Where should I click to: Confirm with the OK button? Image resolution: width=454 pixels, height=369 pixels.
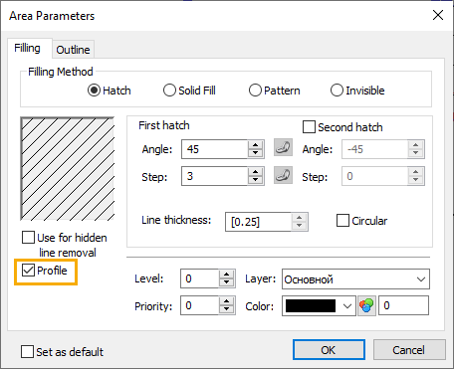[x=329, y=350]
